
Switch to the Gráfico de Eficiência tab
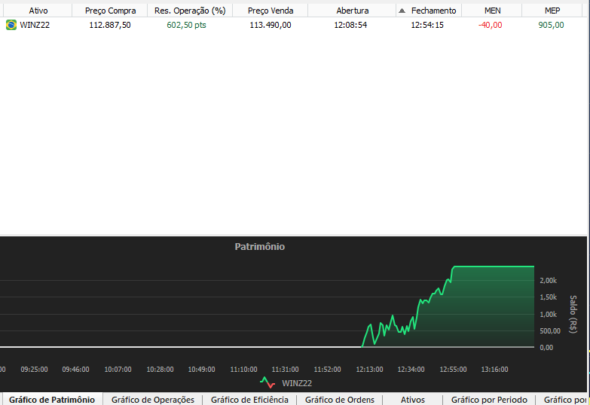[x=249, y=400]
